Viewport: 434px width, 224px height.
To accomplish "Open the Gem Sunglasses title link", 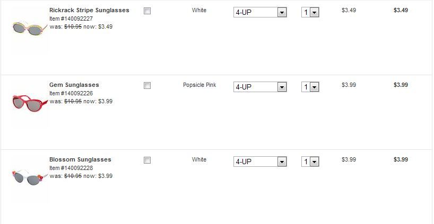I will coord(74,85).
